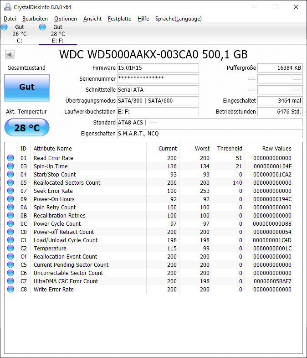Click status orb of Reallocation Event Count row

click(x=10, y=256)
